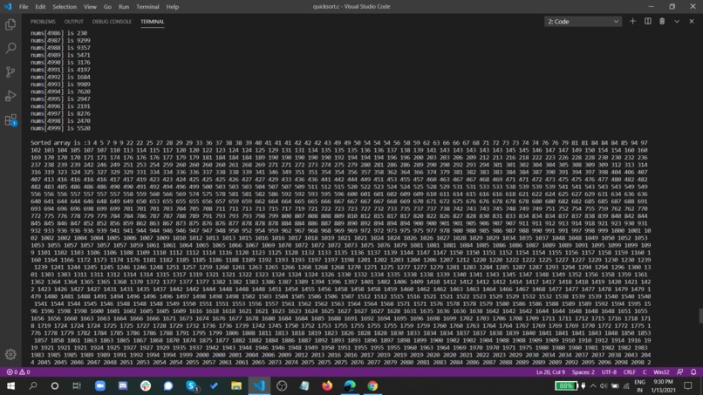This screenshot has width=703, height=395.
Task: Change indentation via 'Spaces: 2'
Action: click(x=584, y=371)
